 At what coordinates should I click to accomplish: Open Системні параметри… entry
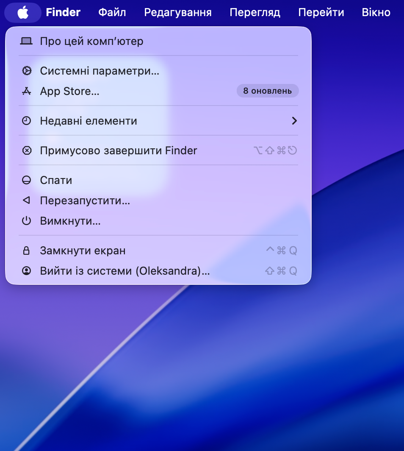tap(158, 71)
